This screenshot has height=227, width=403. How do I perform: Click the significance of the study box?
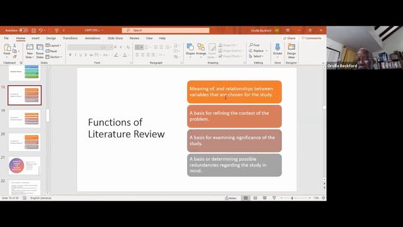(x=234, y=141)
